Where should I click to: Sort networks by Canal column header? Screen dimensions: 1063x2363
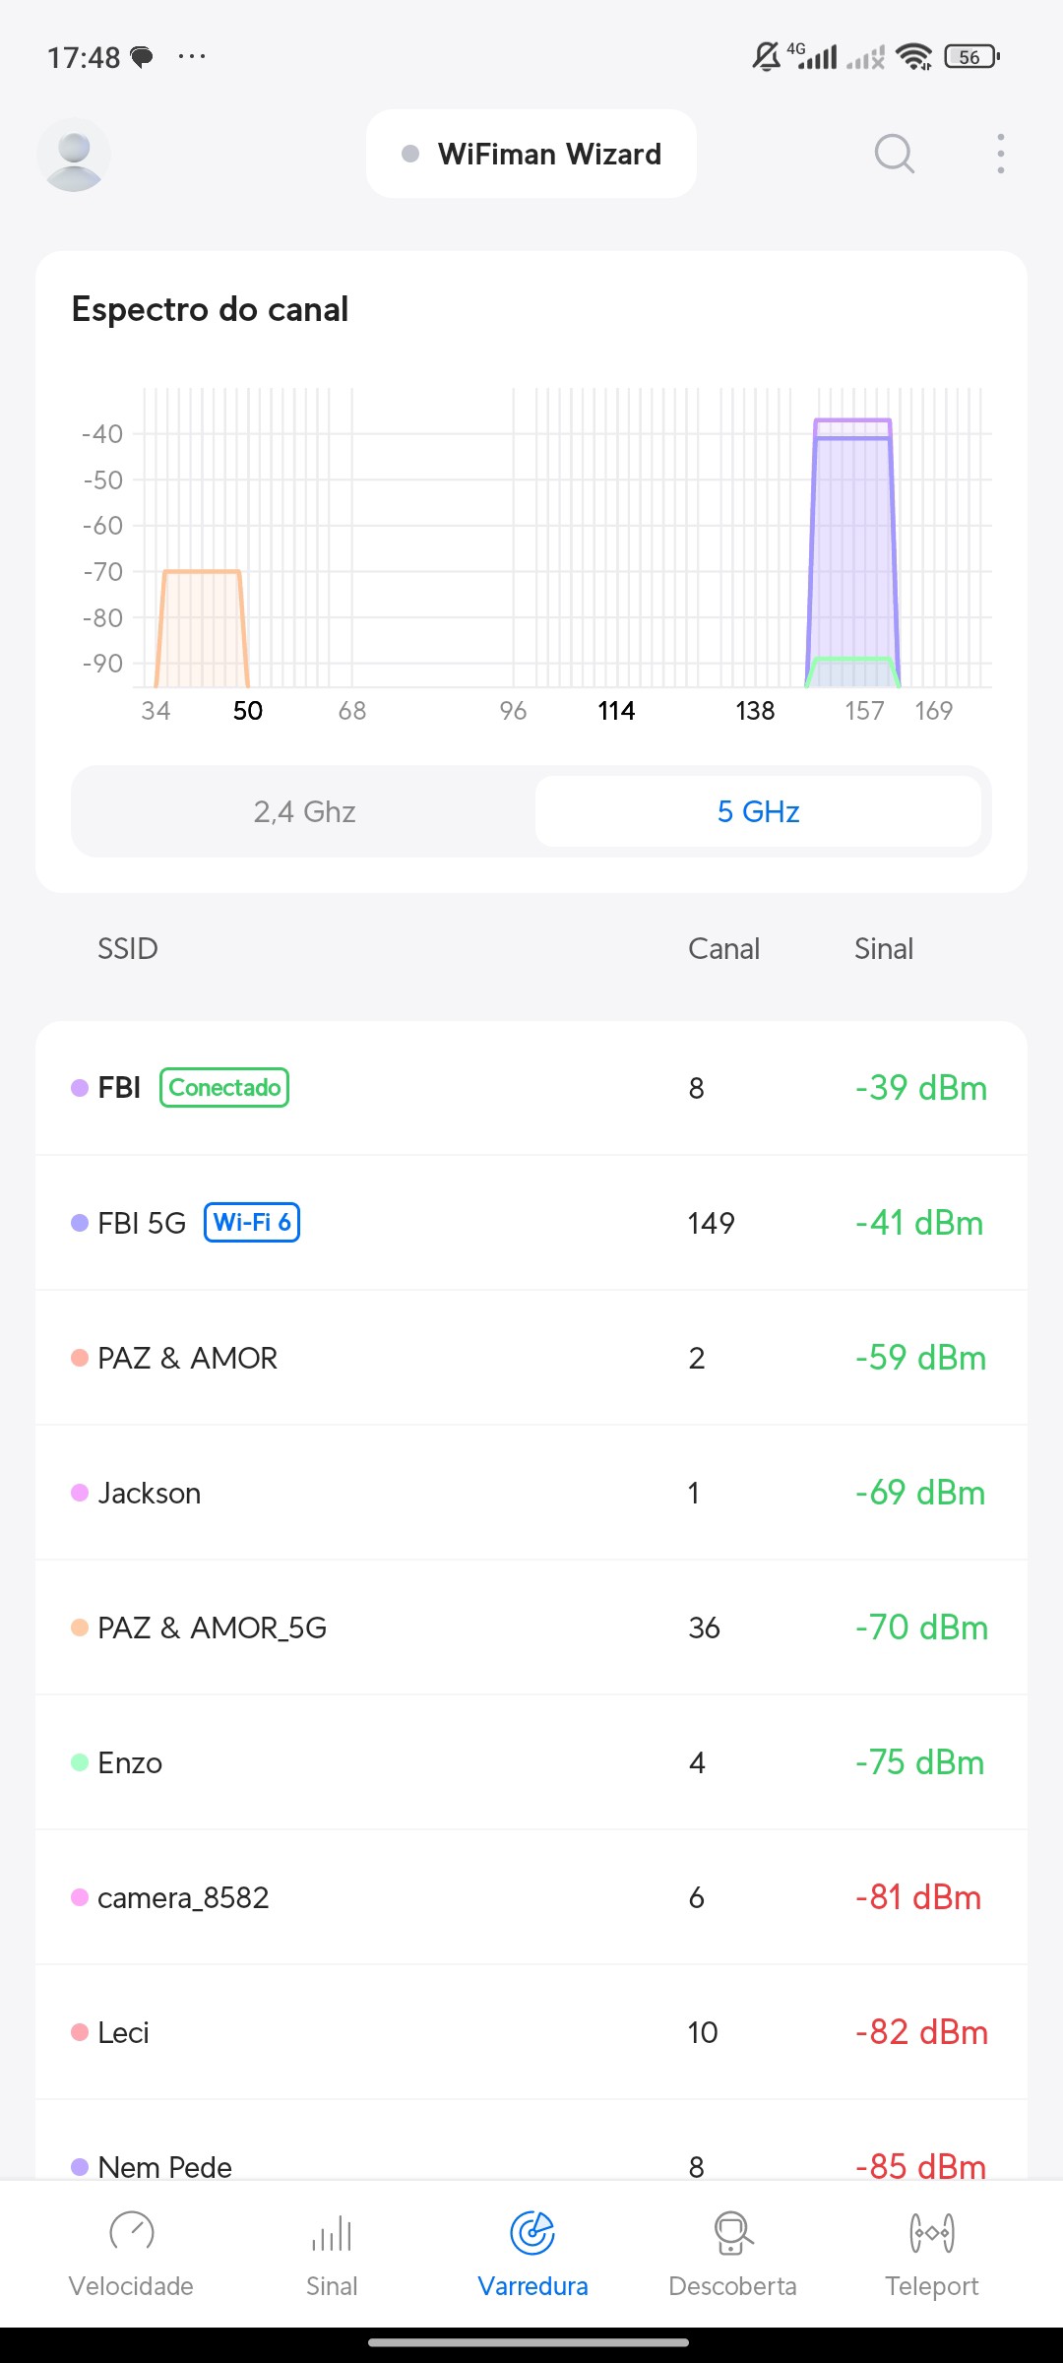click(x=723, y=949)
